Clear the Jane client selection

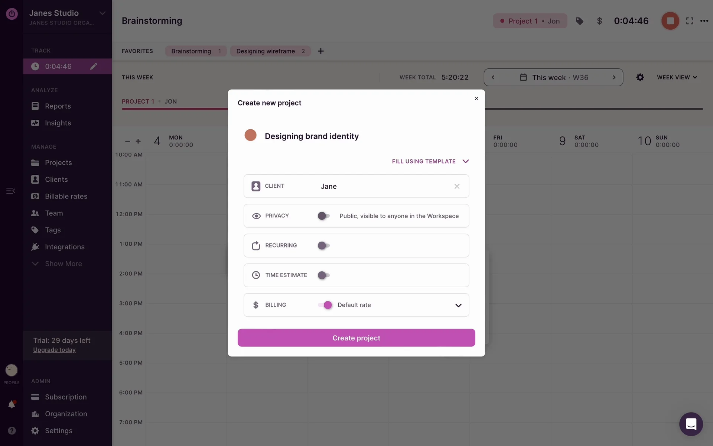point(457,186)
